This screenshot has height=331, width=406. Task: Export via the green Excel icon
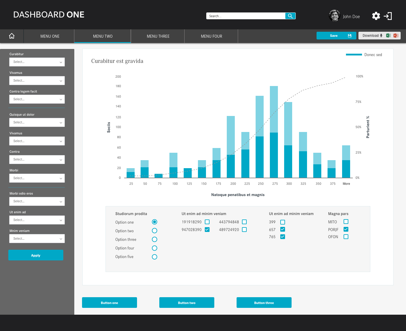pyautogui.click(x=388, y=36)
